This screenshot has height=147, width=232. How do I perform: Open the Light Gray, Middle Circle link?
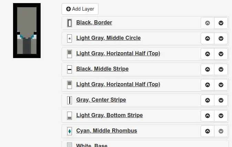[x=108, y=38]
